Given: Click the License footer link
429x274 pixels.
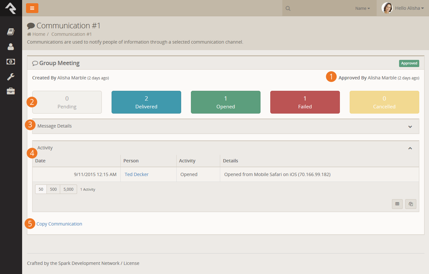Looking at the screenshot, I should point(131,263).
